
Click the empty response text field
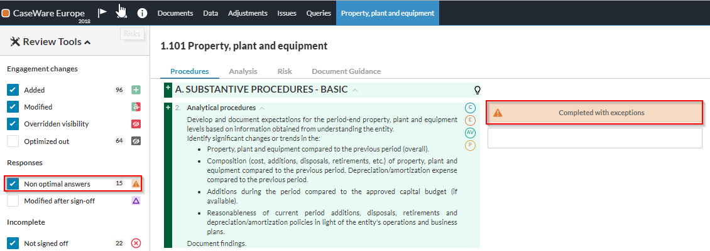[594, 138]
